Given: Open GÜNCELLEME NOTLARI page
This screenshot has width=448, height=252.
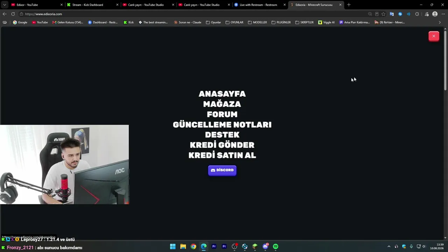Looking at the screenshot, I should (x=222, y=124).
